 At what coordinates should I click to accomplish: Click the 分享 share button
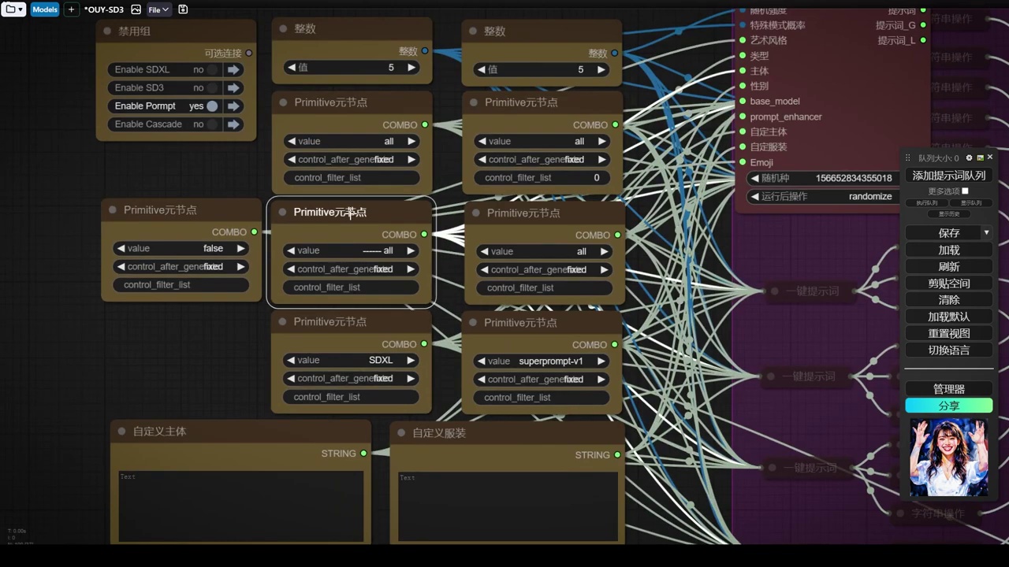[949, 406]
